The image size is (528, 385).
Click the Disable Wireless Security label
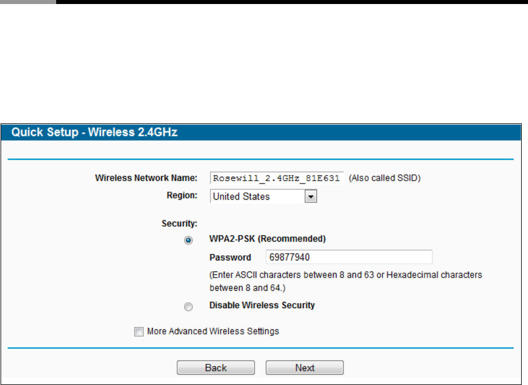point(262,305)
